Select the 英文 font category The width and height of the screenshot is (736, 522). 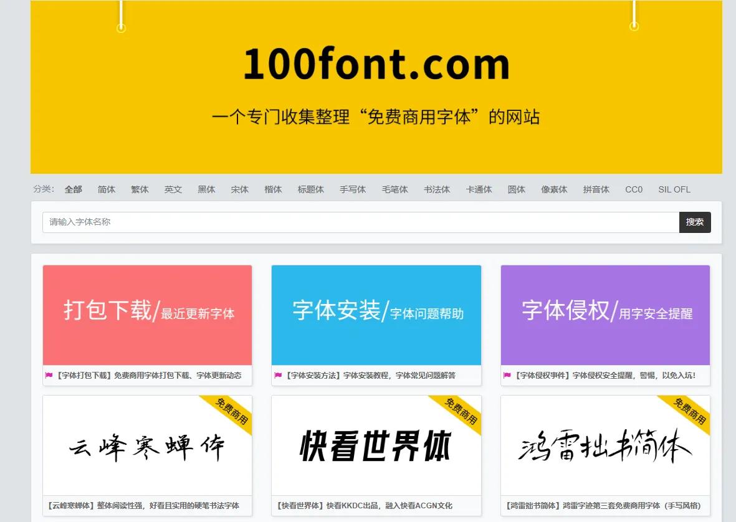[x=173, y=189]
